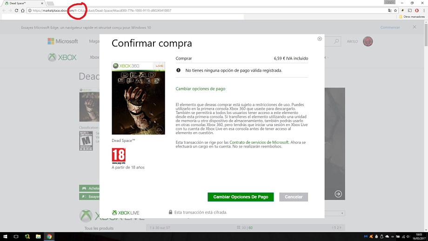428x241 pixels.
Task: Click the OneDrive cloud tray icon
Action: tap(387, 236)
